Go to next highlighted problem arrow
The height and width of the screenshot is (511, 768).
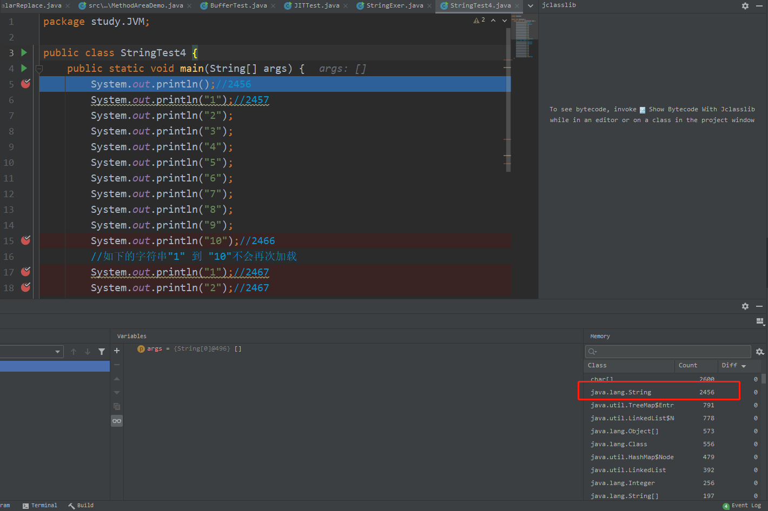tap(505, 20)
